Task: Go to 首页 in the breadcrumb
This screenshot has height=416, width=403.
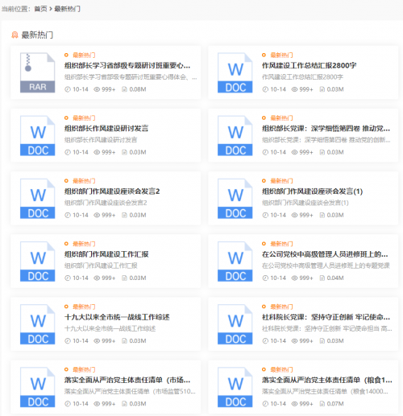Action: pyautogui.click(x=40, y=9)
